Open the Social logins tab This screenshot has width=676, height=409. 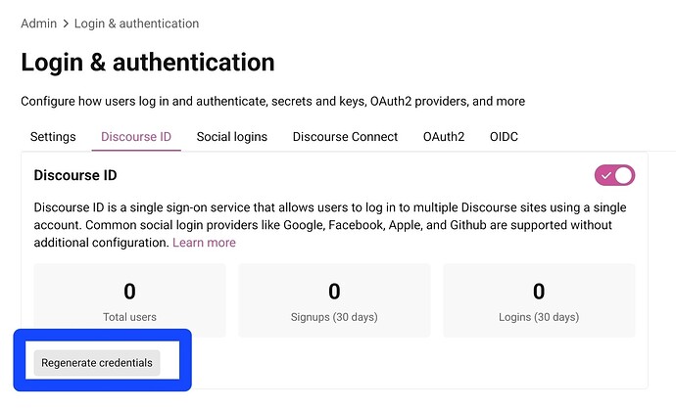tap(232, 136)
